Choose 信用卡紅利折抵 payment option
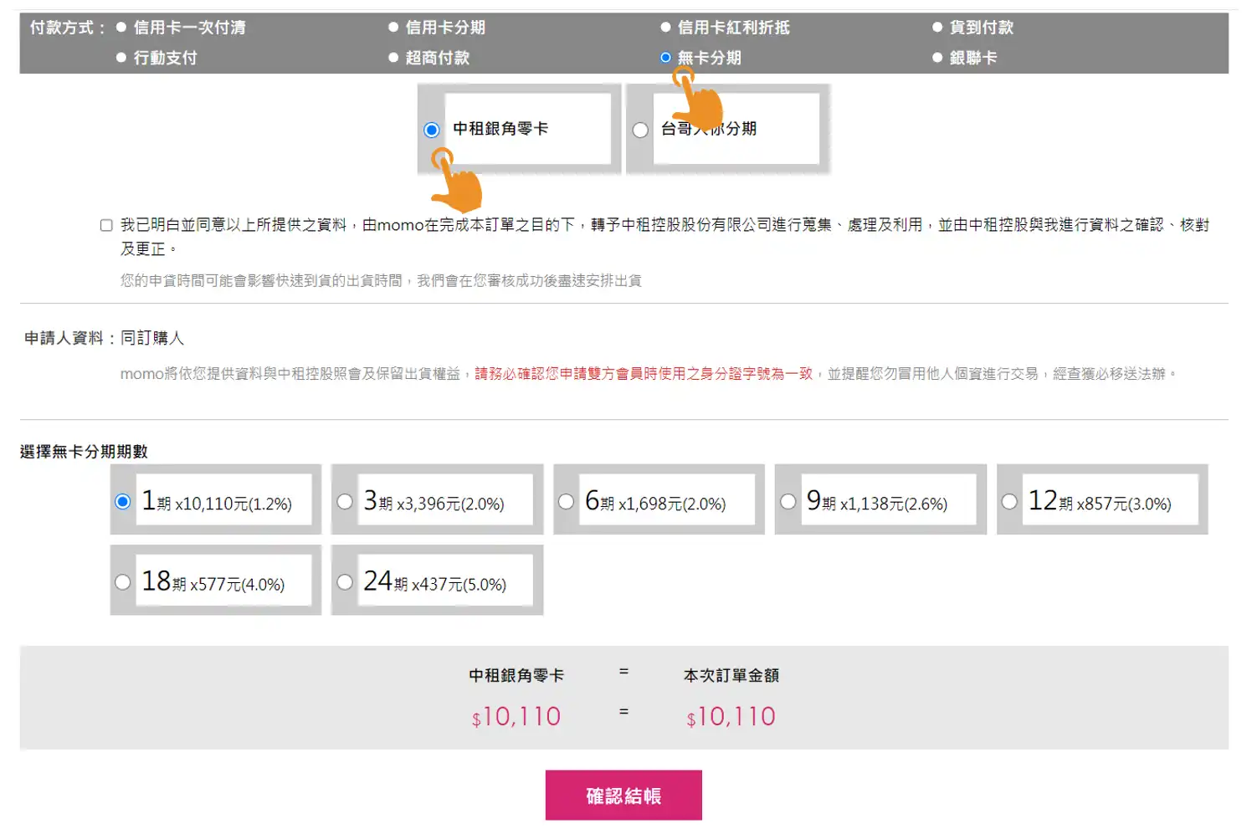Image resolution: width=1252 pixels, height=834 pixels. point(665,28)
